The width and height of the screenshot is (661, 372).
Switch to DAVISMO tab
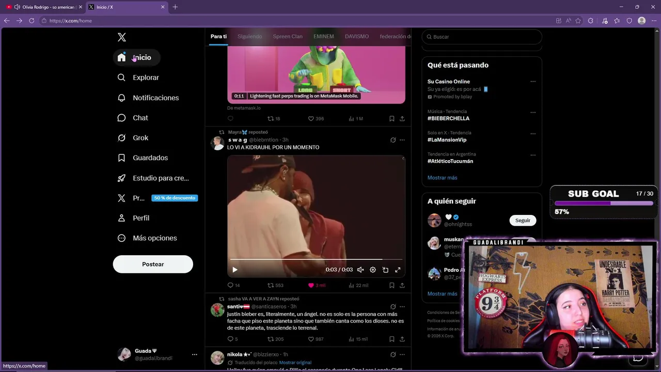tap(357, 37)
